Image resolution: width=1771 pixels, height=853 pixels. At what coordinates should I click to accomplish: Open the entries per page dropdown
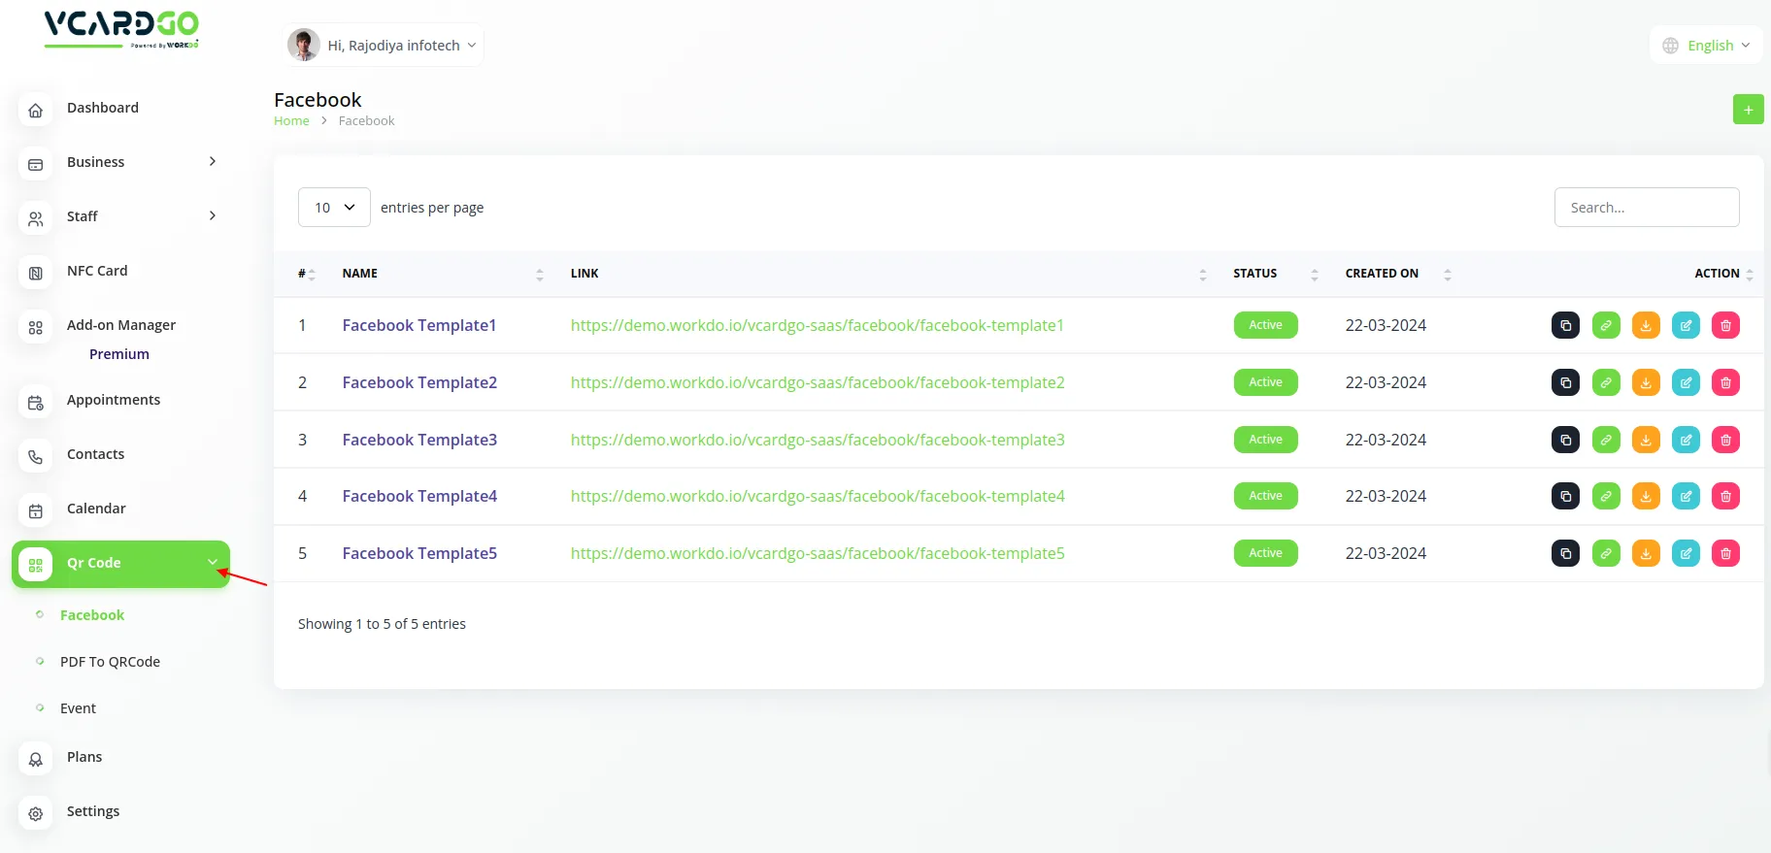pyautogui.click(x=334, y=208)
